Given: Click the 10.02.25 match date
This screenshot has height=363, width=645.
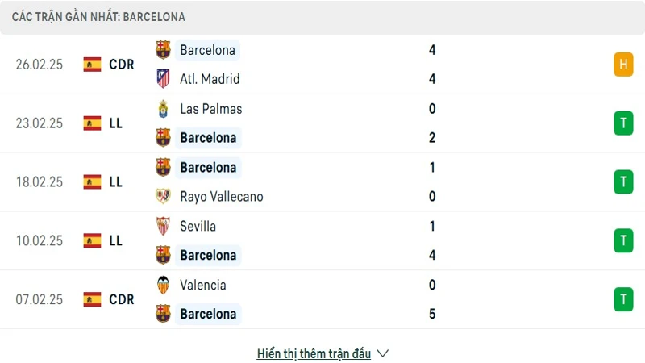Looking at the screenshot, I should click(x=39, y=240).
